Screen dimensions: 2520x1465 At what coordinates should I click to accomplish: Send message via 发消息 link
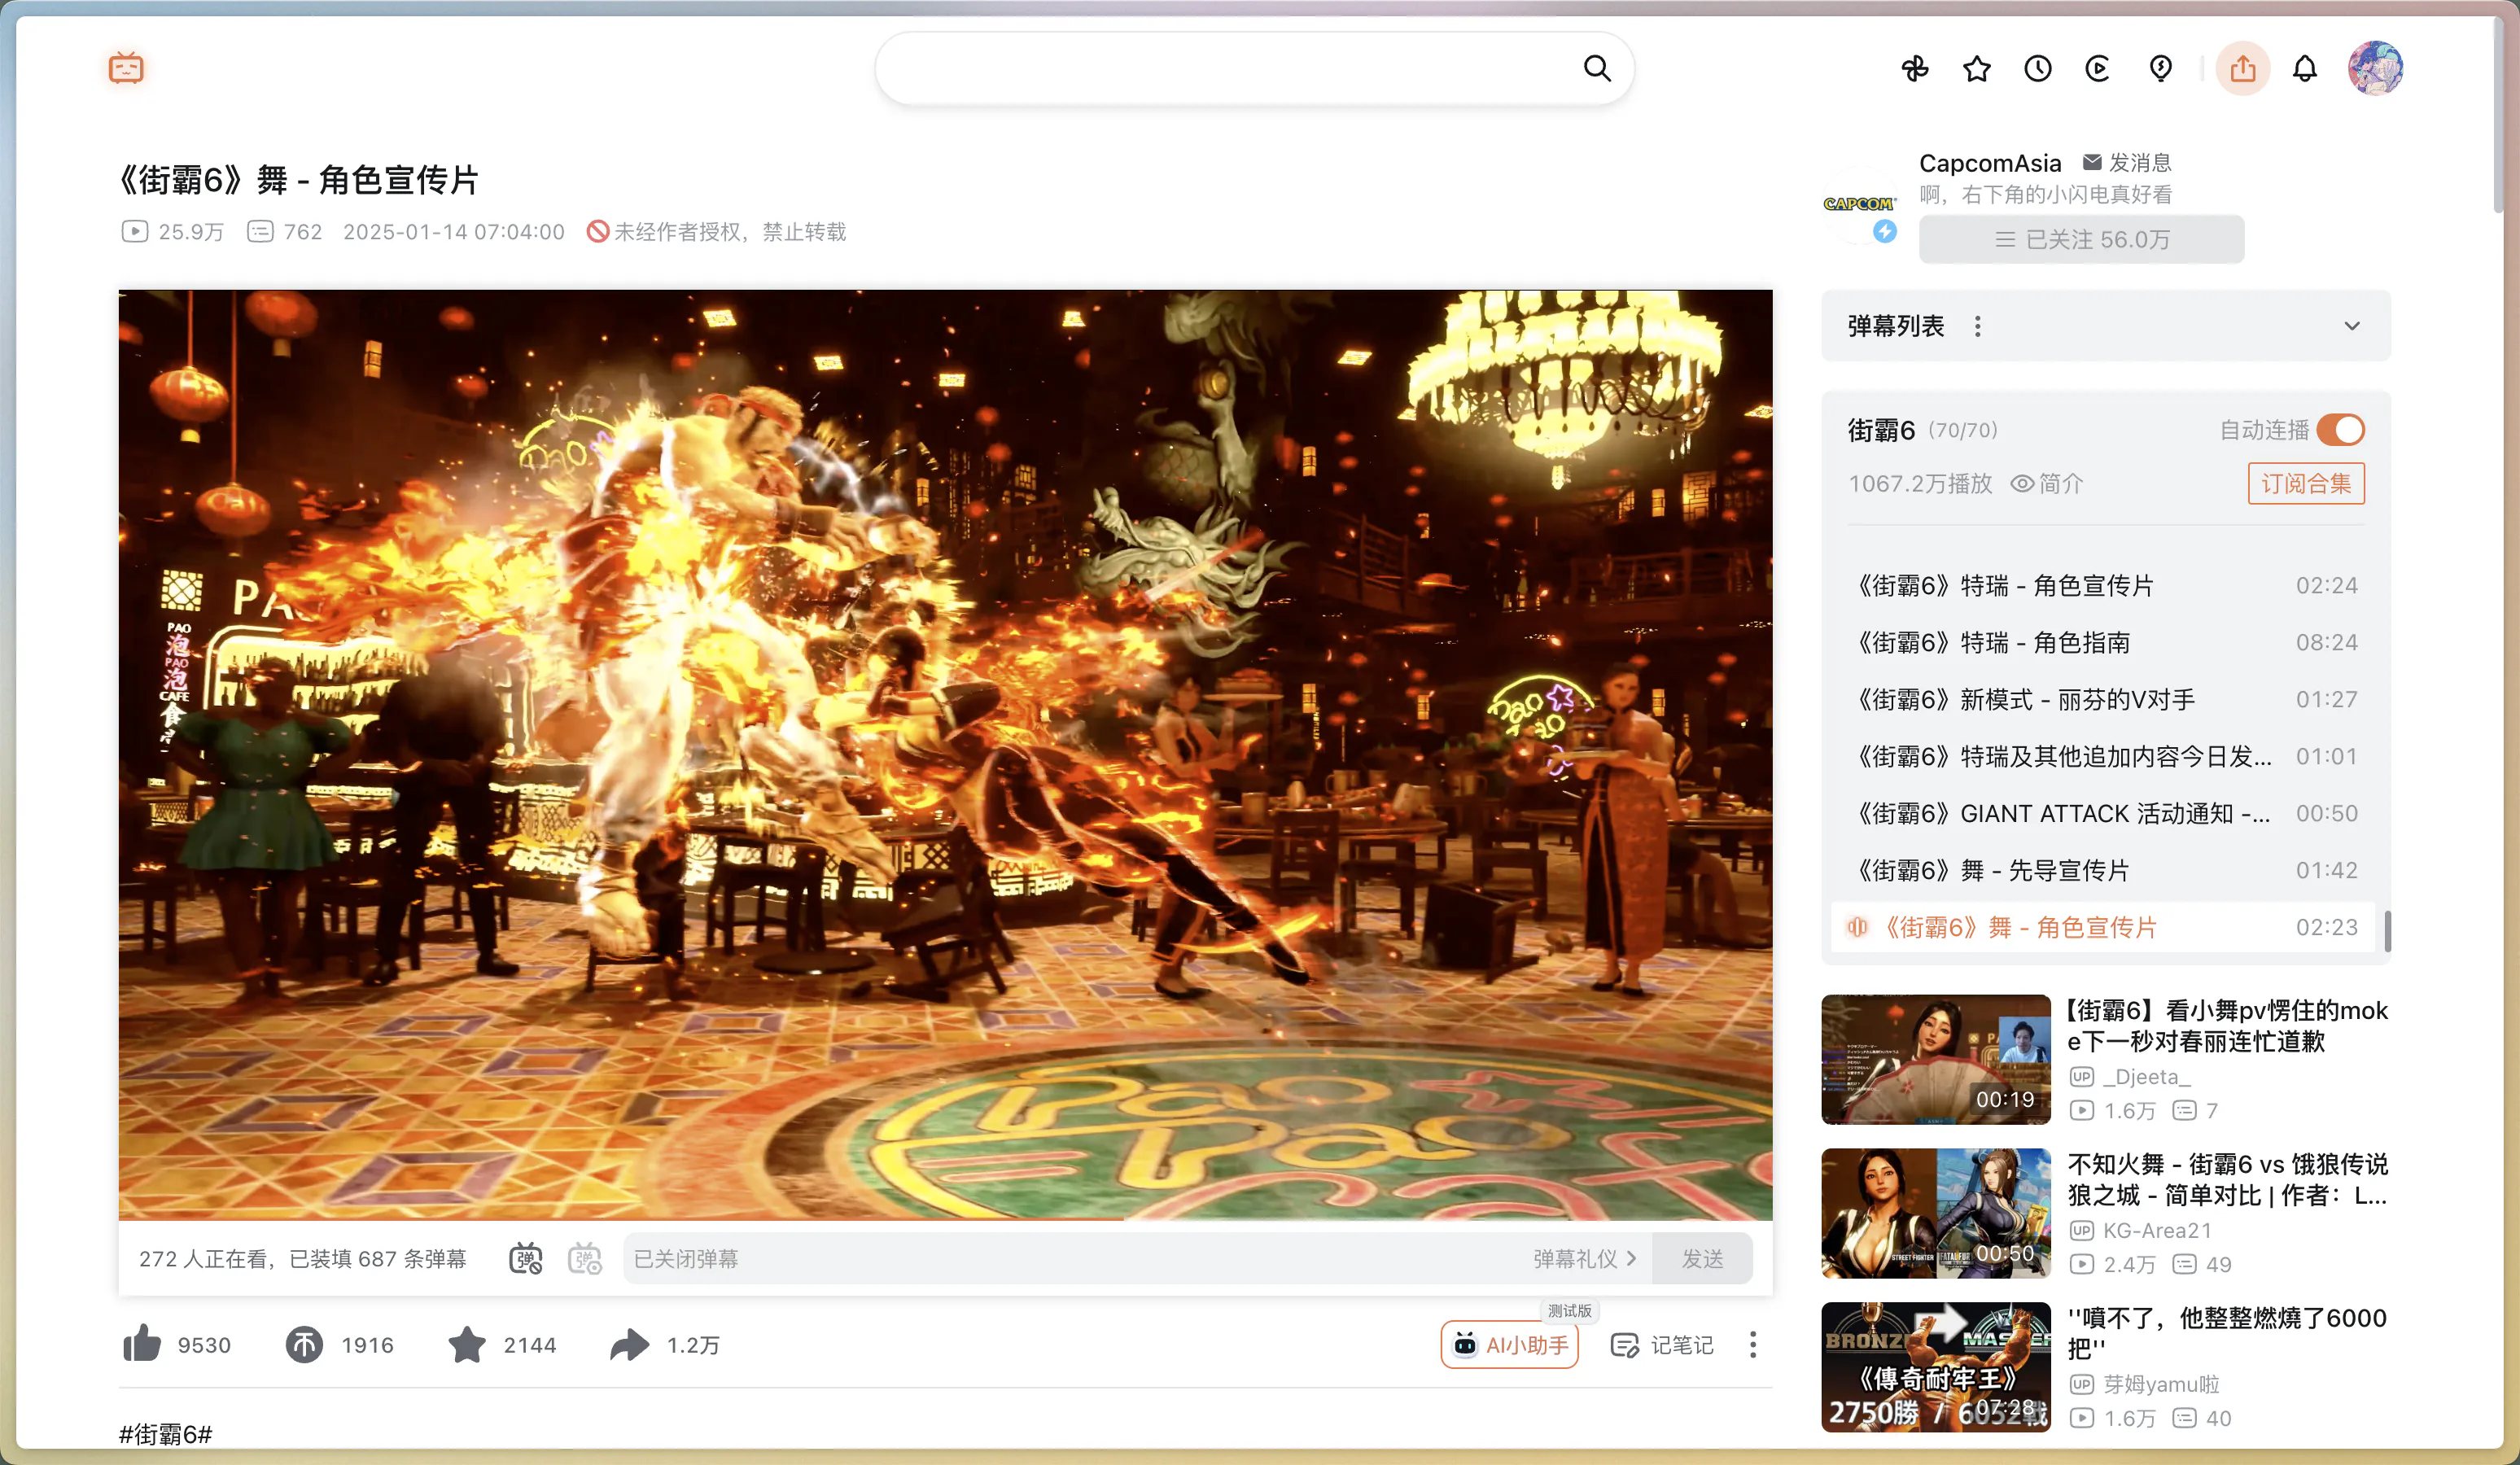(x=2127, y=162)
